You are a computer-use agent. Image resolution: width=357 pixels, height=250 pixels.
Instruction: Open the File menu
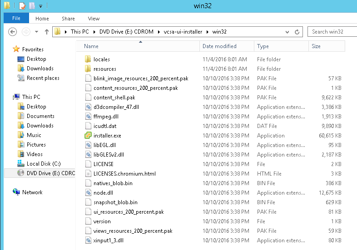[x=16, y=19]
